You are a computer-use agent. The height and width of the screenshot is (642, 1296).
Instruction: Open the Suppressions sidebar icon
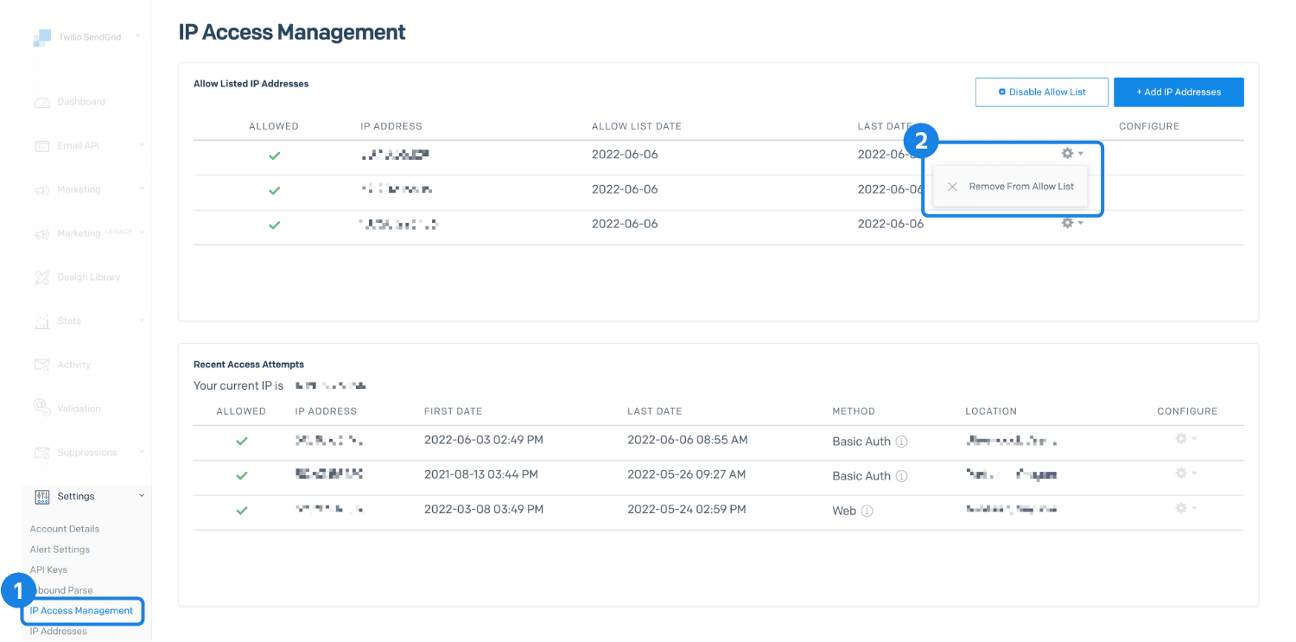pyautogui.click(x=42, y=452)
